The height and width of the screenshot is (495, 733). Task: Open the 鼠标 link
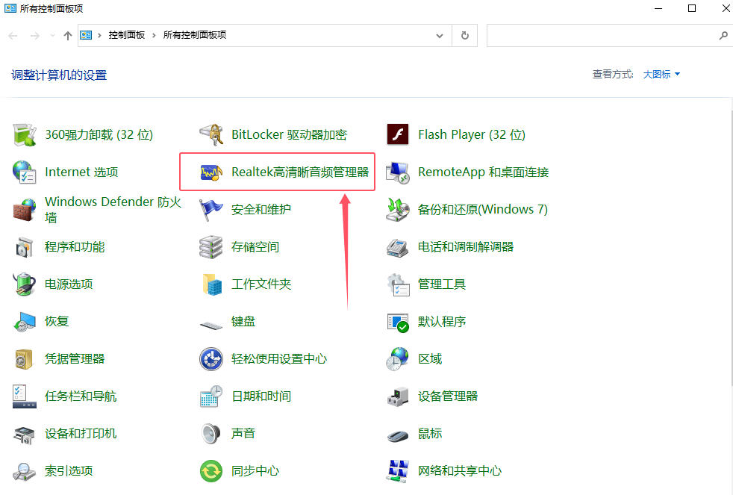pyautogui.click(x=430, y=433)
